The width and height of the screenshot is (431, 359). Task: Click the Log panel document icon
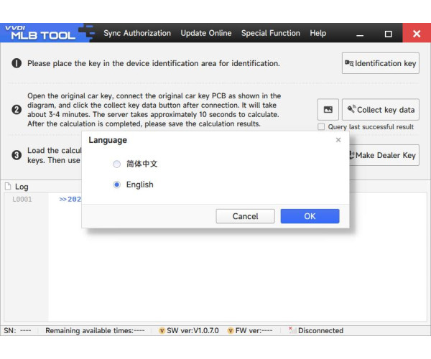click(x=8, y=187)
